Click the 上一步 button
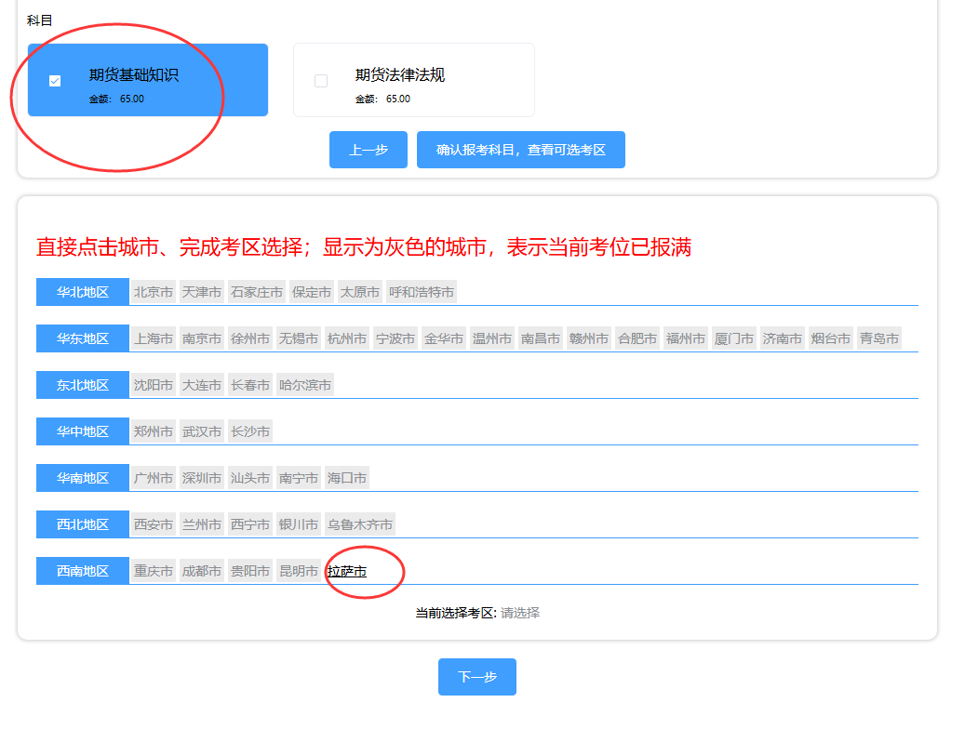965x729 pixels. coord(369,150)
